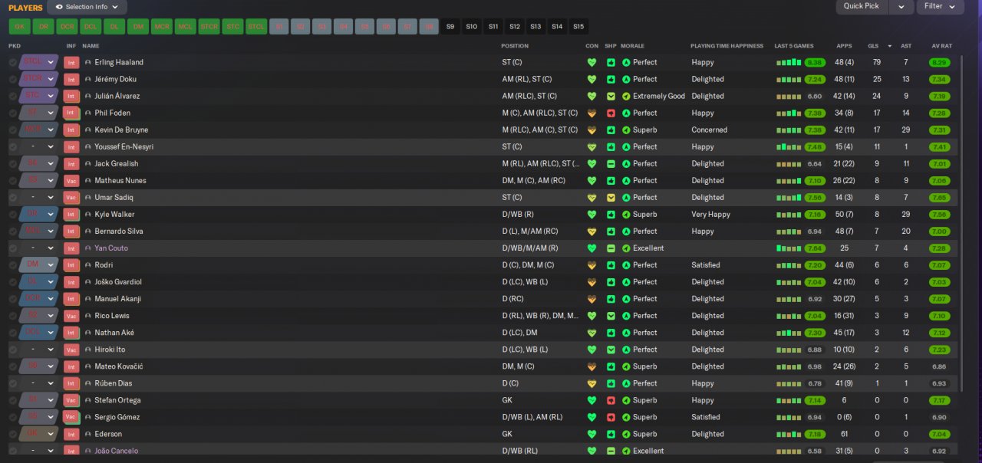The width and height of the screenshot is (982, 463).
Task: Click Julián Álvarez's Extremely Good morale icon
Action: (x=626, y=96)
